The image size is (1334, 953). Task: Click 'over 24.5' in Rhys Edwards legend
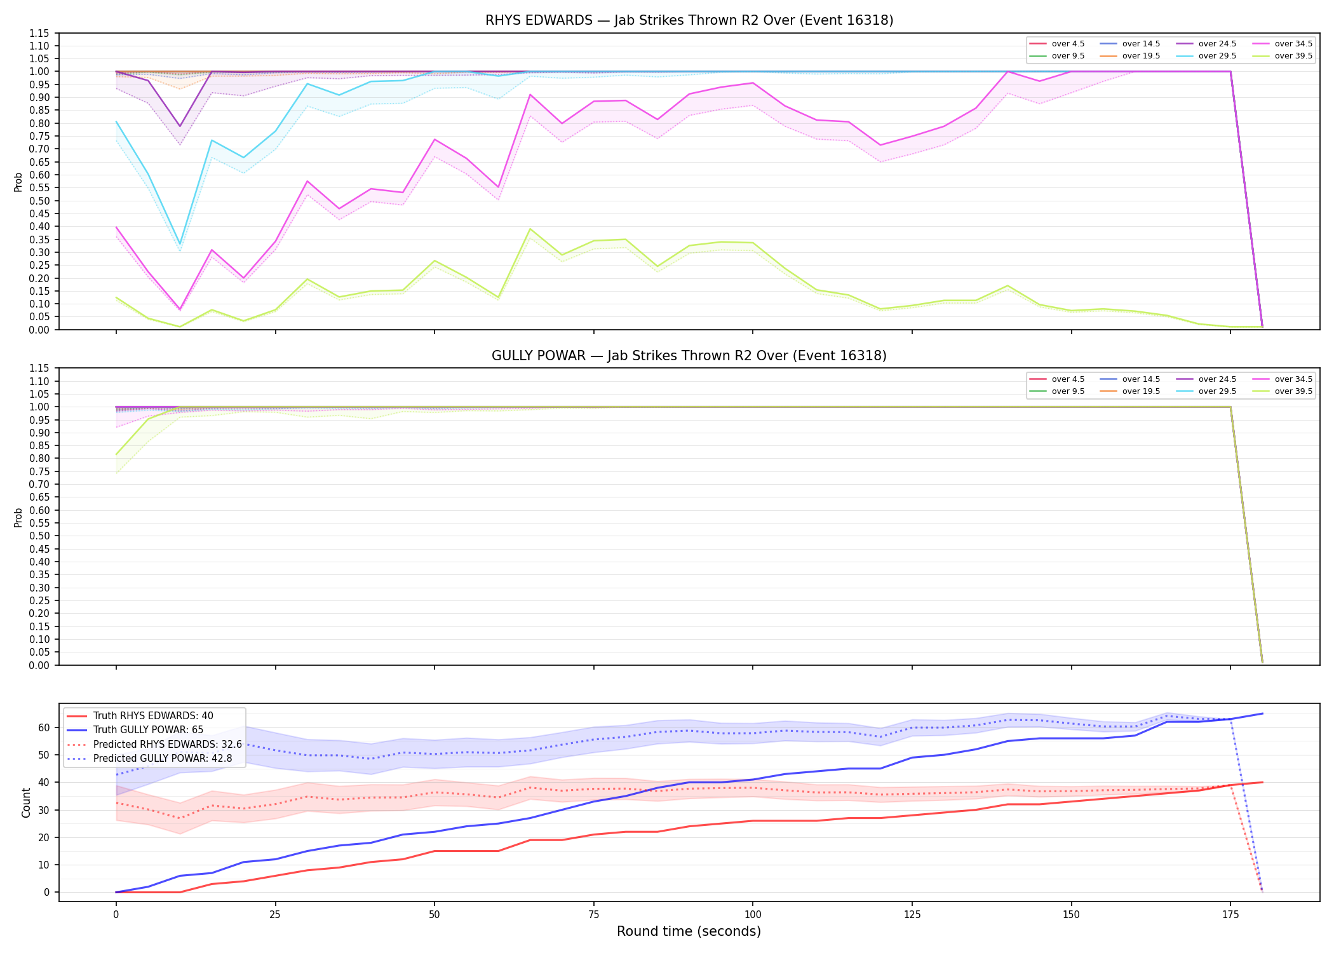[1206, 44]
